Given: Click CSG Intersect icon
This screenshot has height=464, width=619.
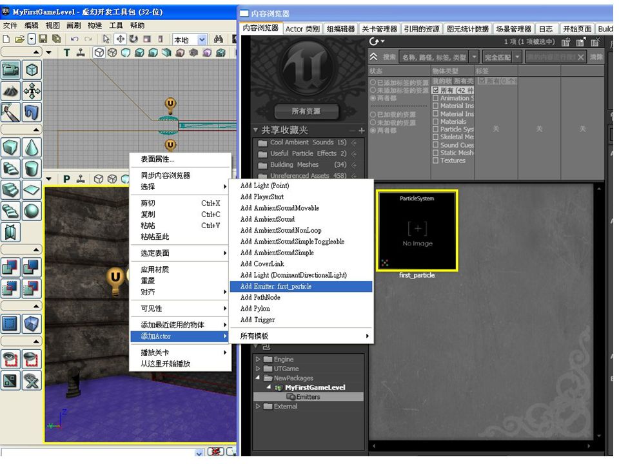Looking at the screenshot, I should click(x=11, y=289).
